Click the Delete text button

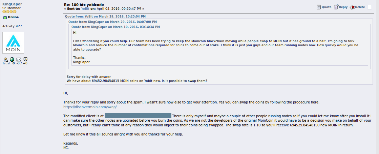click(360, 7)
